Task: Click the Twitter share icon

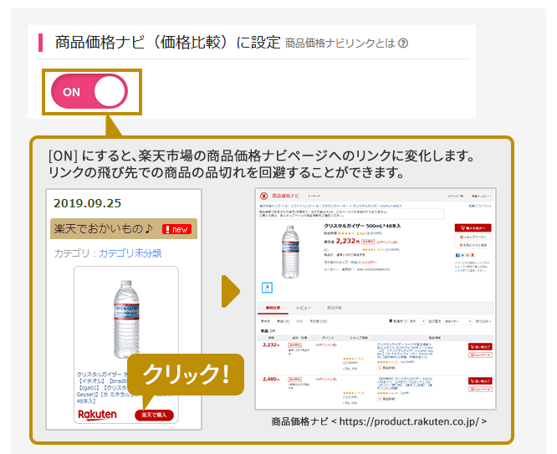Action: point(462,255)
